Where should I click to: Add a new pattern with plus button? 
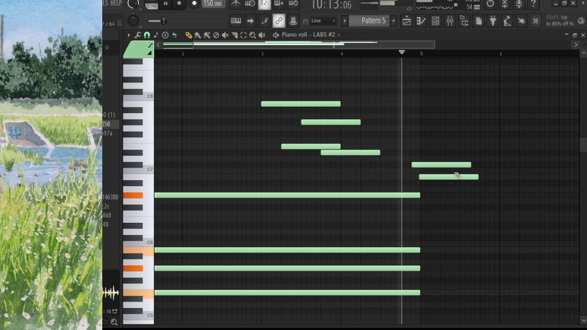click(393, 21)
